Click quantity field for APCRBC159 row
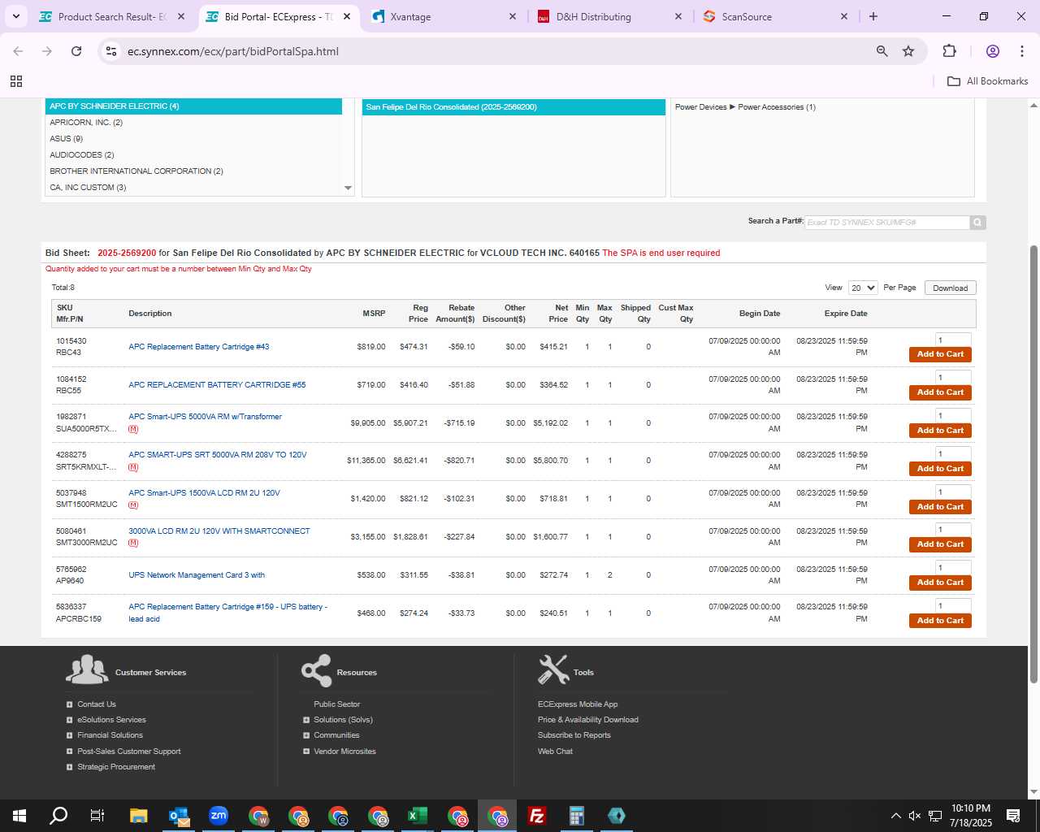This screenshot has width=1040, height=832. [953, 606]
